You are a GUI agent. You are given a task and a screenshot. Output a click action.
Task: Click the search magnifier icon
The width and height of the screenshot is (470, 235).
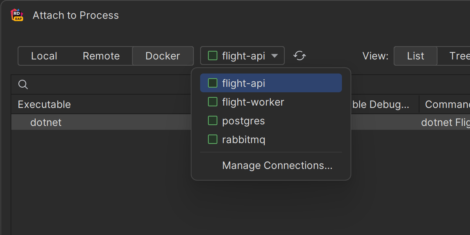click(23, 84)
